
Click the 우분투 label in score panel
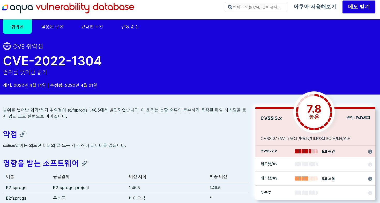266,193
